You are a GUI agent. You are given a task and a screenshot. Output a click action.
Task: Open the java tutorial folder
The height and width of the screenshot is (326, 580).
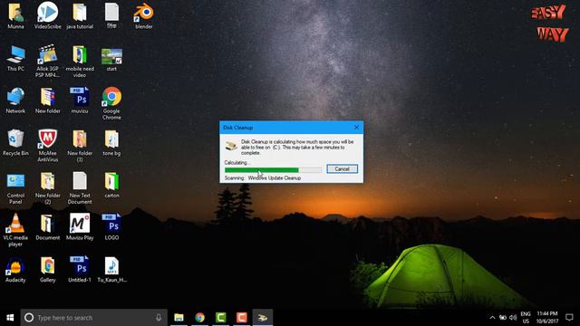coord(80,15)
